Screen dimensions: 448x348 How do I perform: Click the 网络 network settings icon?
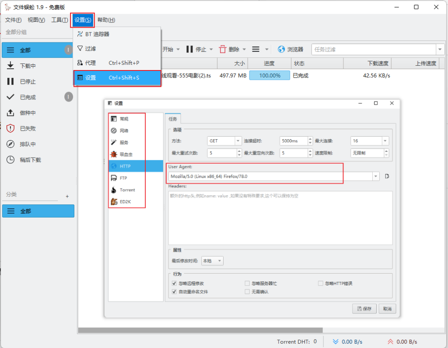[114, 130]
